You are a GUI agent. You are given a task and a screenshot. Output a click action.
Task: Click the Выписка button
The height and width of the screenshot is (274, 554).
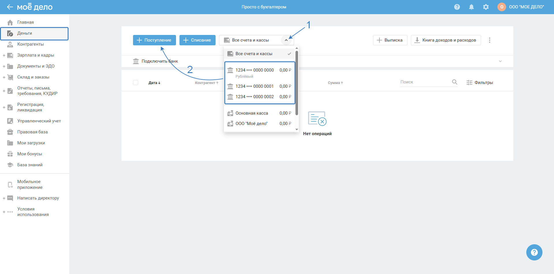tap(390, 40)
